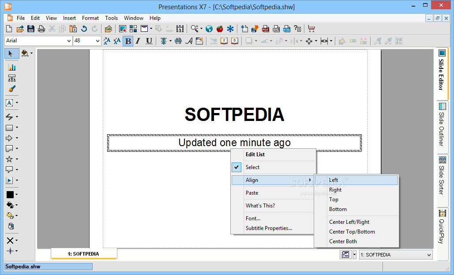Click the black fill color swatch
The image size is (454, 275).
coord(10,195)
